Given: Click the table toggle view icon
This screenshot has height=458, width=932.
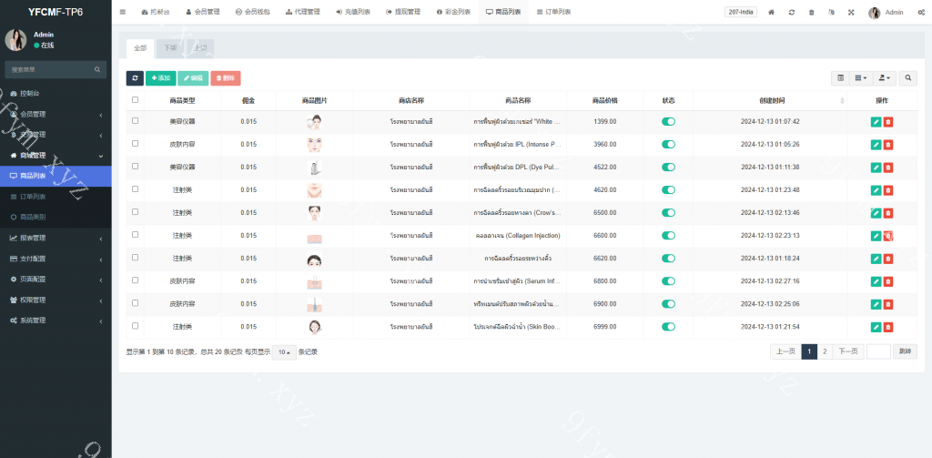Looking at the screenshot, I should coord(840,78).
